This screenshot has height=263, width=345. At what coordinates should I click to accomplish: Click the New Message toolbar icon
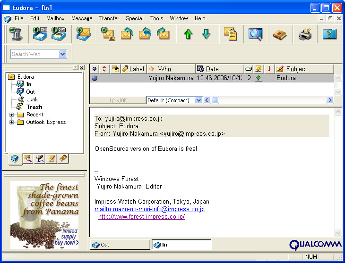tap(108, 34)
